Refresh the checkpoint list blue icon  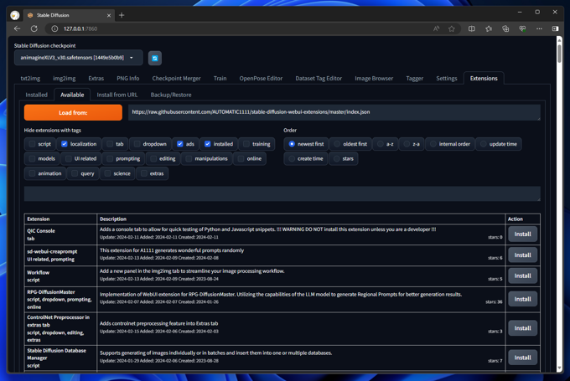155,58
